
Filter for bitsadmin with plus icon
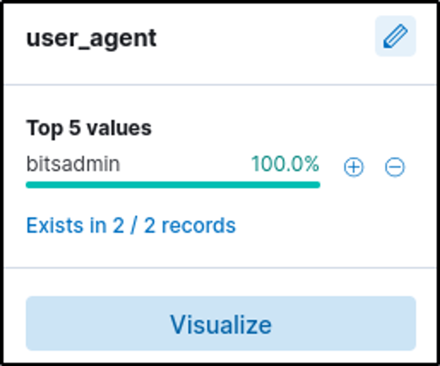pyautogui.click(x=354, y=167)
